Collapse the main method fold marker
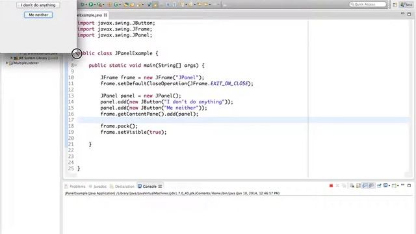This screenshot has width=416, height=234. pos(75,65)
